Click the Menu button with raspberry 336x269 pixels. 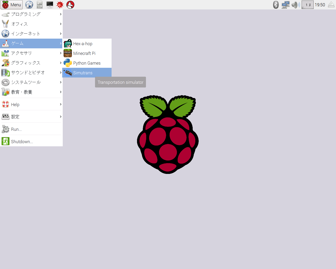click(12, 5)
